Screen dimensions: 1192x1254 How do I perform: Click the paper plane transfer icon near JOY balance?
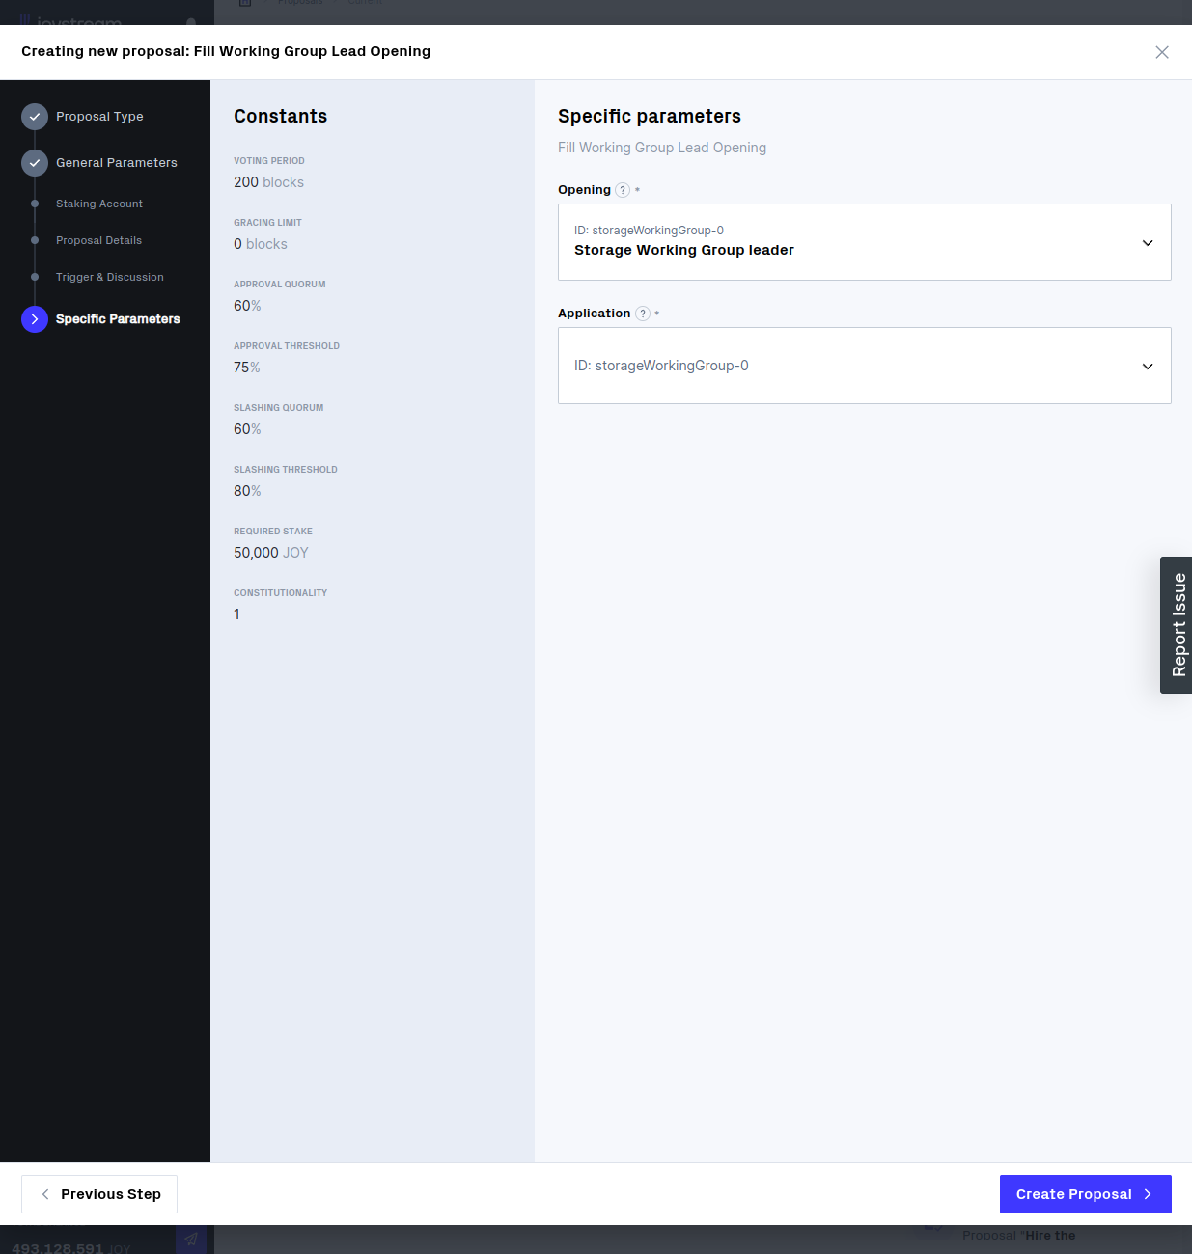click(x=191, y=1239)
